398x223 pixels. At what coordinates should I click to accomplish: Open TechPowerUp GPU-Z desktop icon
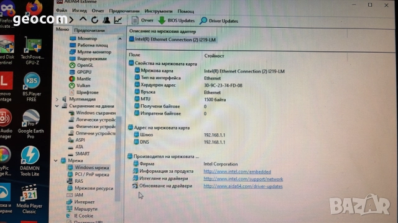tap(32, 51)
